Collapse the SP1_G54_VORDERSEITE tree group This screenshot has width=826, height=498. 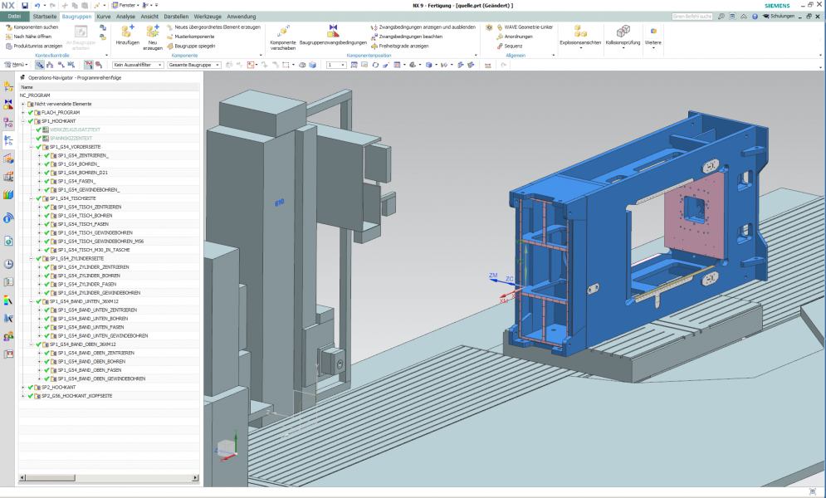click(30, 147)
